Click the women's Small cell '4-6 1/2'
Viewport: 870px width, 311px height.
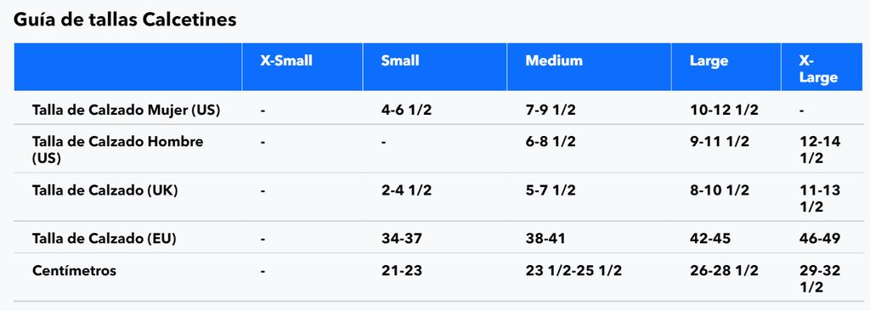406,110
